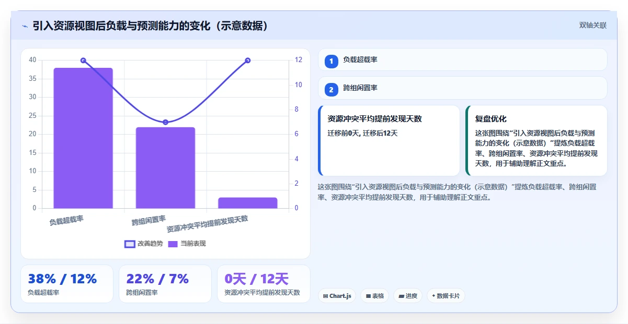Toggle the 当前表现 legend swatch
This screenshot has width=628, height=324.
pos(173,244)
